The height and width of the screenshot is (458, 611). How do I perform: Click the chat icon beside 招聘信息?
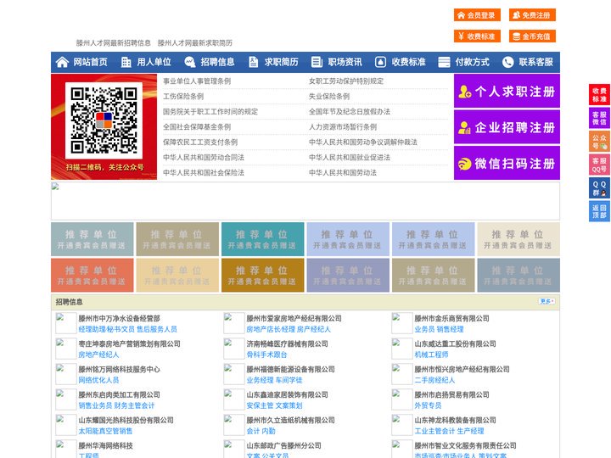click(190, 62)
